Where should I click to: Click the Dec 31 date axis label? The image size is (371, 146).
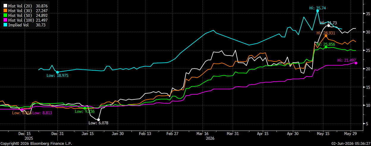58,134
